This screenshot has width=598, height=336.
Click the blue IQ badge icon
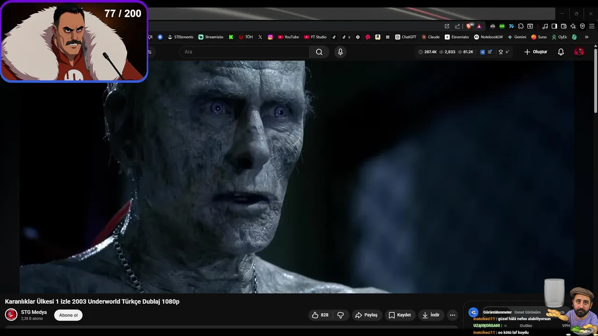pos(473,312)
